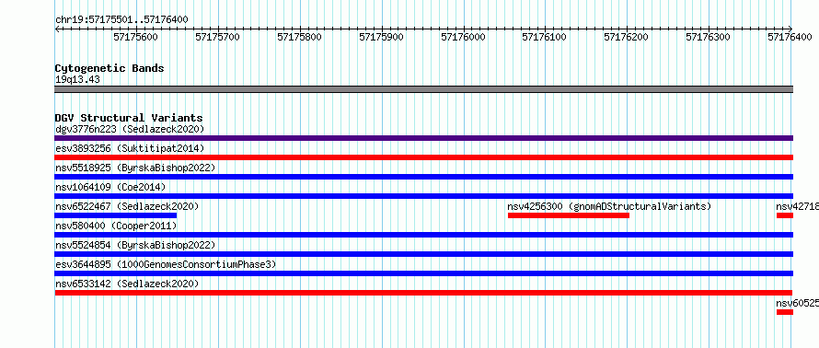The height and width of the screenshot is (348, 819).
Task: Click the dgv3776n223 (Sedlazeck2020) variant label
Action: 130,129
